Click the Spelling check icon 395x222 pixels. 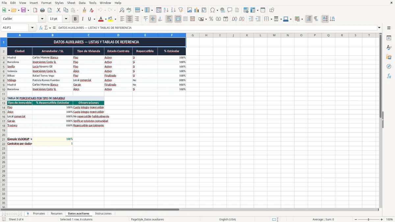tap(129, 10)
